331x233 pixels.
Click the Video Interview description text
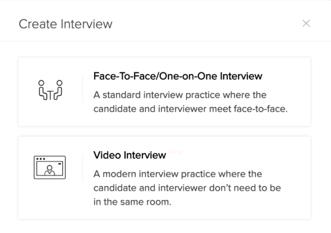click(187, 188)
